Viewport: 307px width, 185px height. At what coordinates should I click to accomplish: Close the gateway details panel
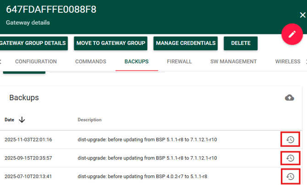pos(302,15)
